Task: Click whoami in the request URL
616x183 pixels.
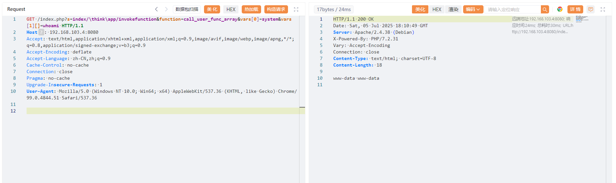Action: coord(51,26)
